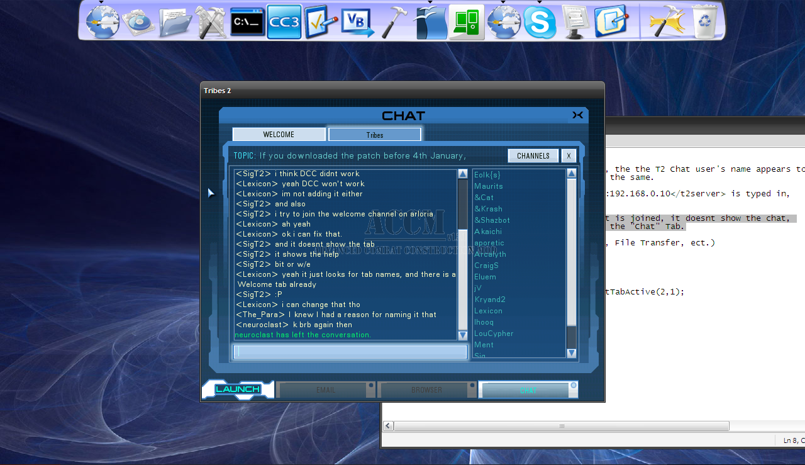Viewport: 805px width, 465px height.
Task: Select the CHAT tab at the bottom
Action: tap(528, 390)
